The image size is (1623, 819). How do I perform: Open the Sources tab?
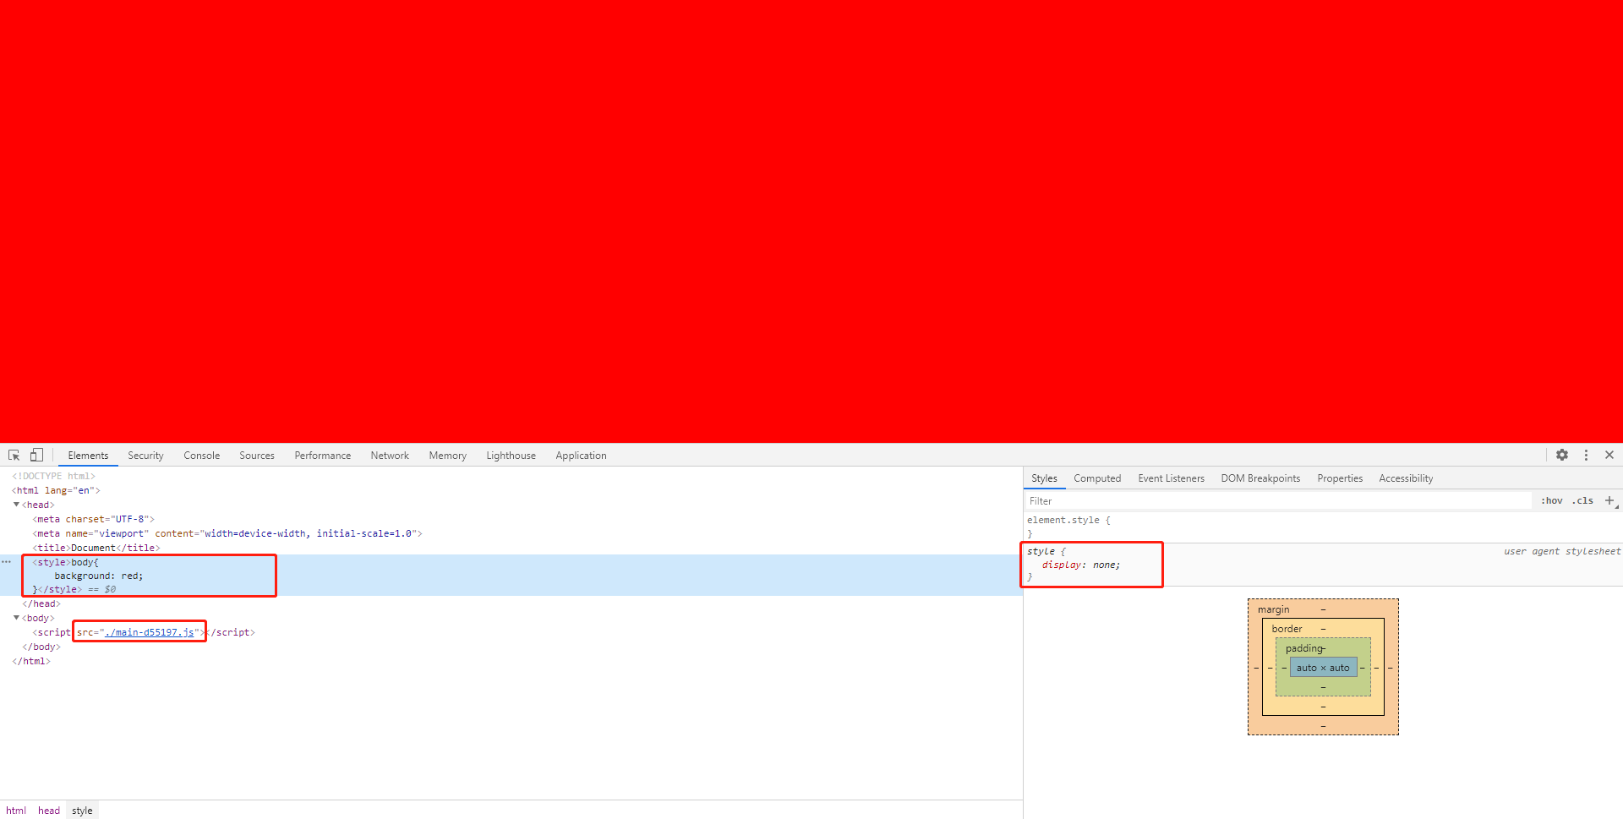pos(257,456)
